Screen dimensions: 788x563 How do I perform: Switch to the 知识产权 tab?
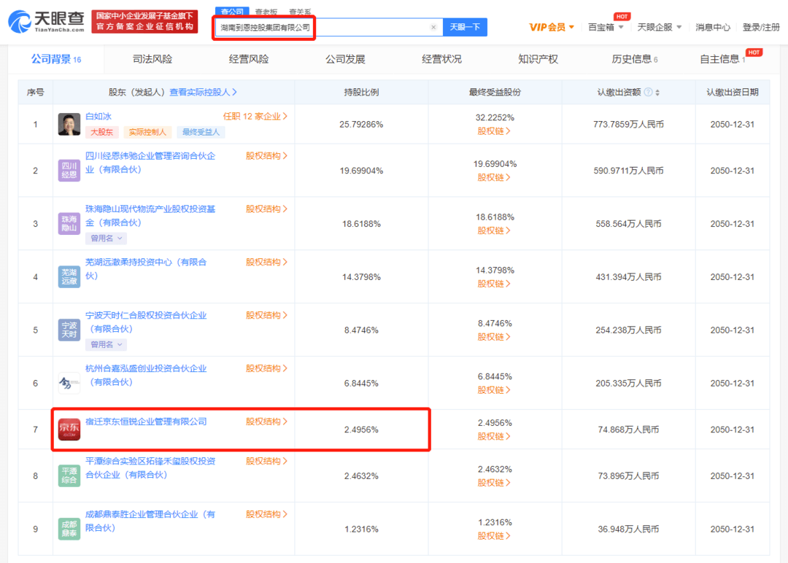tap(538, 59)
